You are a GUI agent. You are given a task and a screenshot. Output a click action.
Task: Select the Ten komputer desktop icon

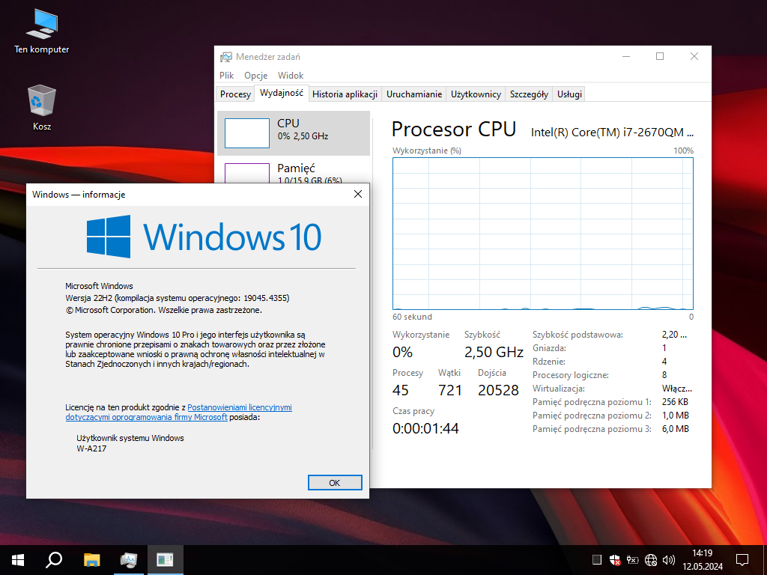click(x=42, y=30)
